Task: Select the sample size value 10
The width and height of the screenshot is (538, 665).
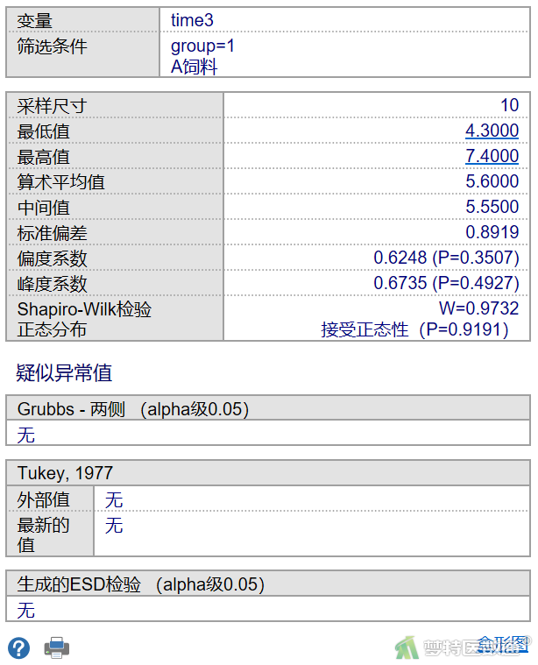Action: (x=509, y=106)
